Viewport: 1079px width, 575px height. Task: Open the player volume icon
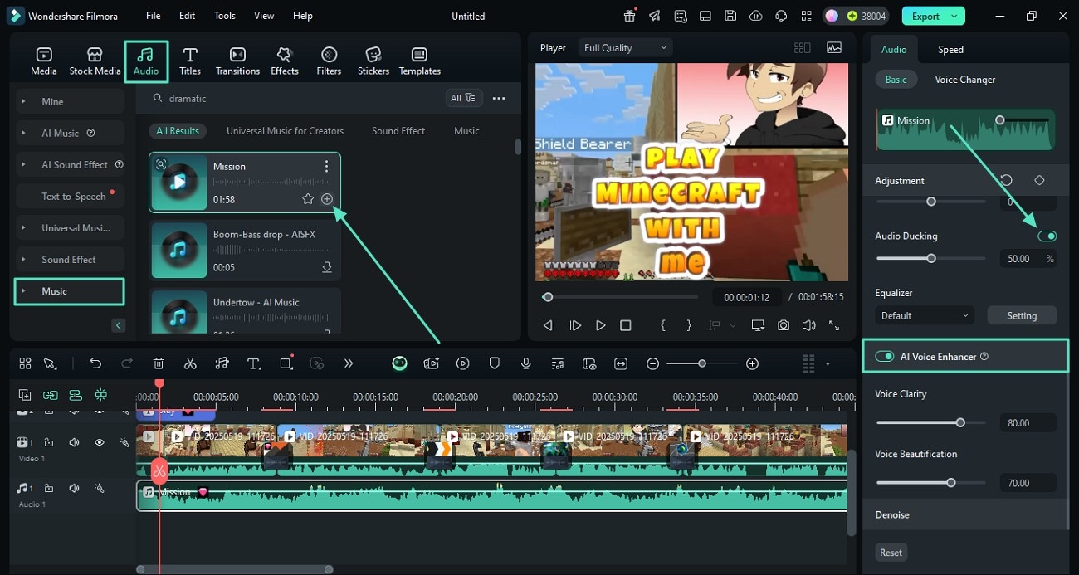pos(808,326)
